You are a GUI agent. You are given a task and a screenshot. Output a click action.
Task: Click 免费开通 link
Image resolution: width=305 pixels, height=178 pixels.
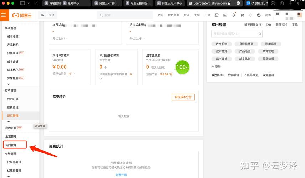pos(121,175)
